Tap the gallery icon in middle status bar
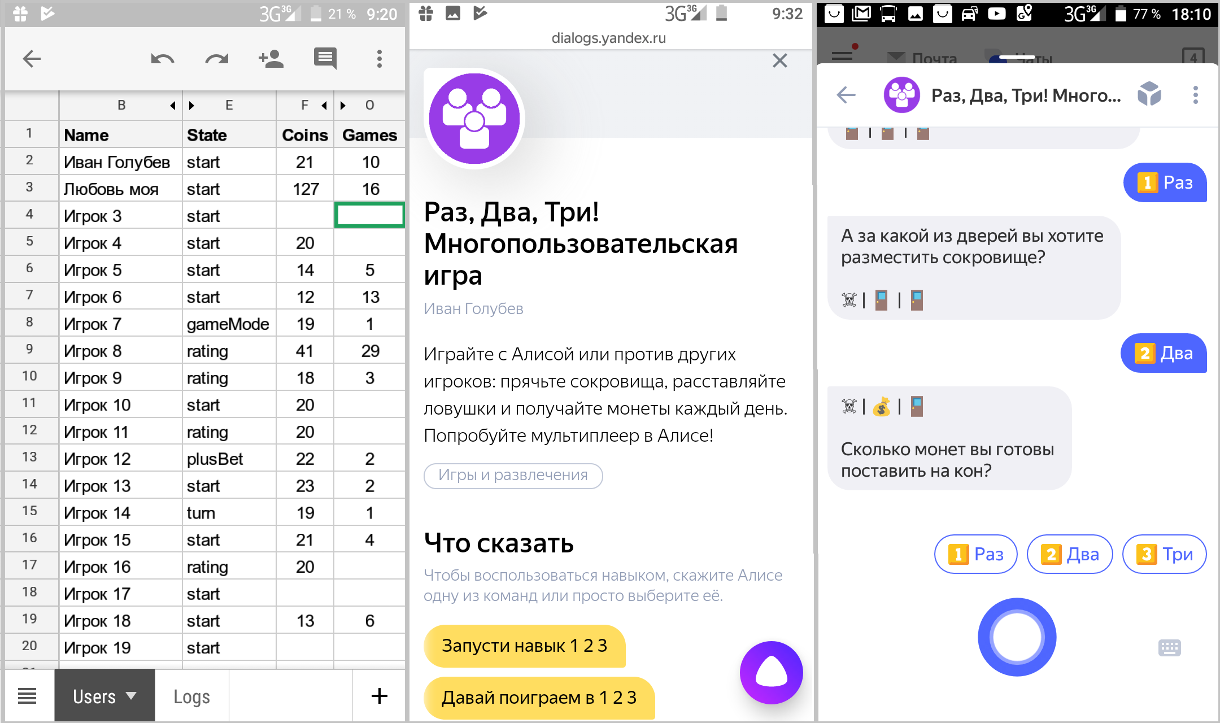1220x723 pixels. pyautogui.click(x=452, y=13)
